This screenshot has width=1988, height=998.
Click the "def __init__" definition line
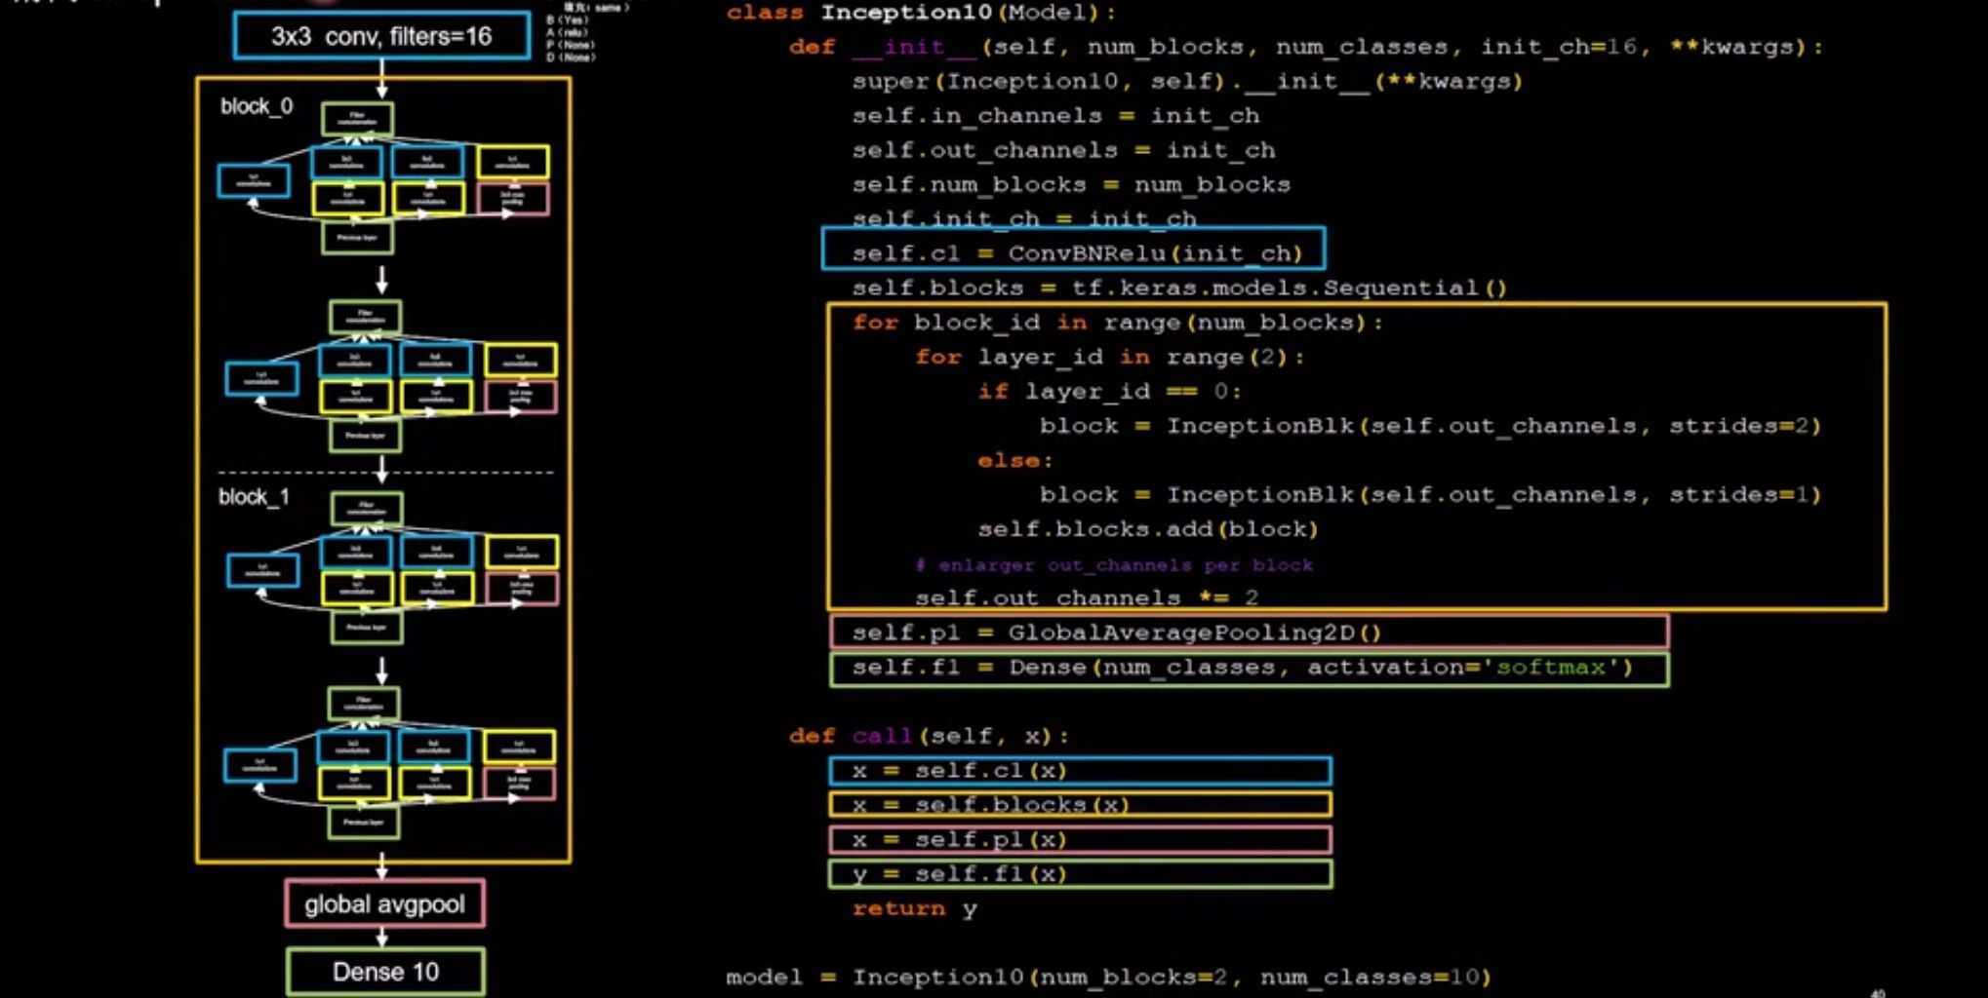[1305, 47]
